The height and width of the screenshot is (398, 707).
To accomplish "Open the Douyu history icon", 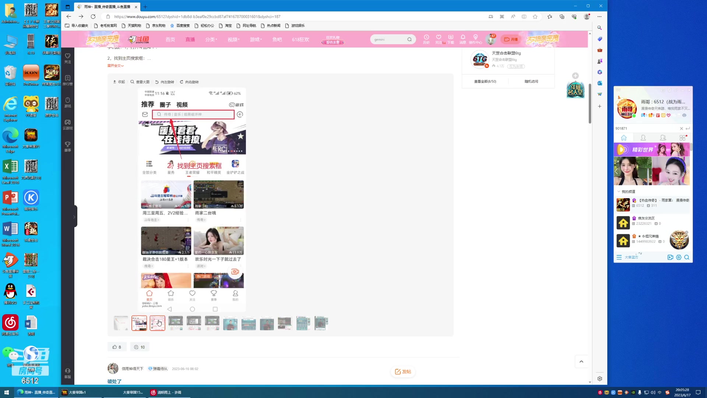I will pos(426,38).
